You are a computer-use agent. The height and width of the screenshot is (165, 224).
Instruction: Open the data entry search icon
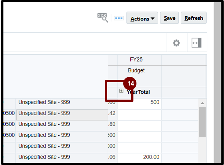[103, 17]
